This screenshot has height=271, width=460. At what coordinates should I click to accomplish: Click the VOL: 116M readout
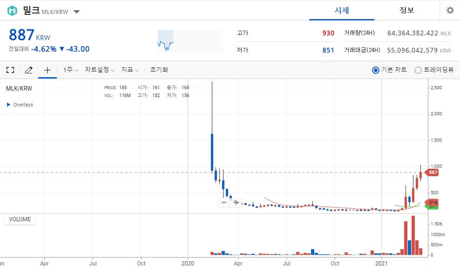pos(117,95)
